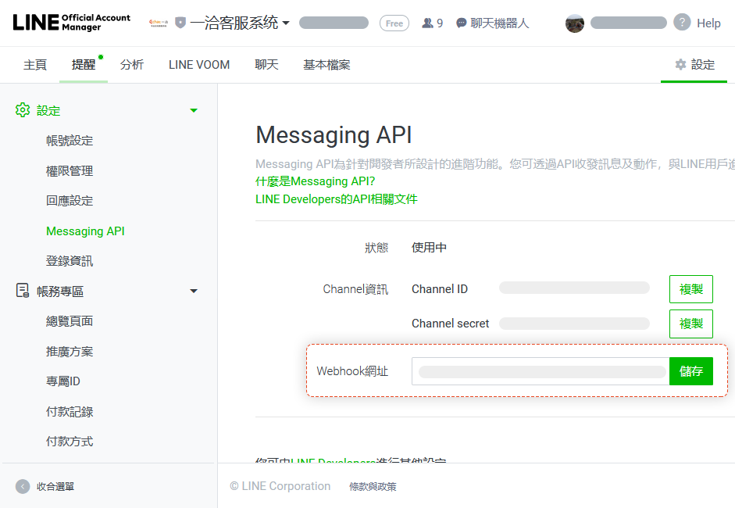The height and width of the screenshot is (508, 735).
Task: Open the 基本檔案 tab
Action: (x=326, y=65)
